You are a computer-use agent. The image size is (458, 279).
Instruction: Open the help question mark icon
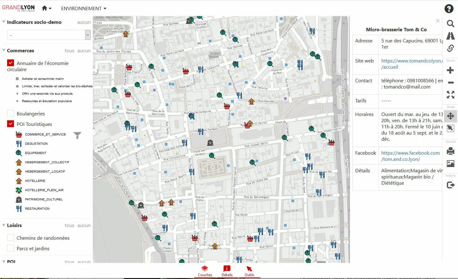click(449, 9)
